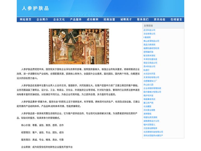Open 佛山皮革制品公司 link
Image resolution: width=201 pixels, height=151 pixels.
pyautogui.click(x=151, y=41)
